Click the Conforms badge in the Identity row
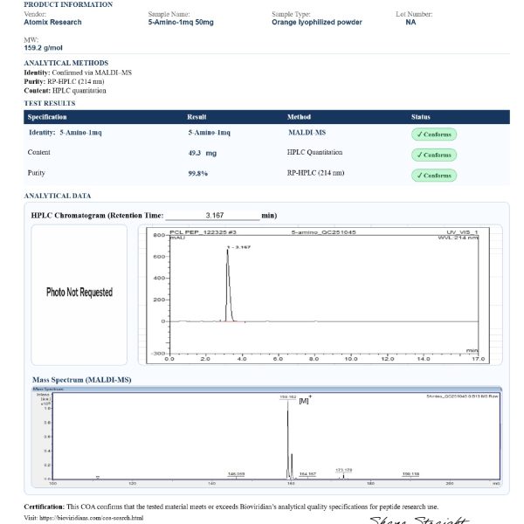524x524 pixels. pos(433,134)
